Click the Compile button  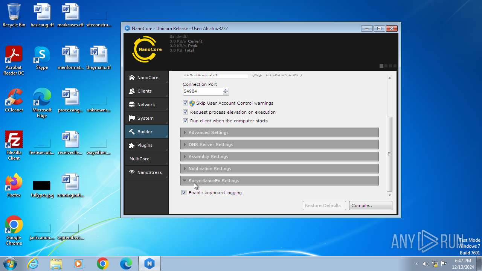point(371,206)
